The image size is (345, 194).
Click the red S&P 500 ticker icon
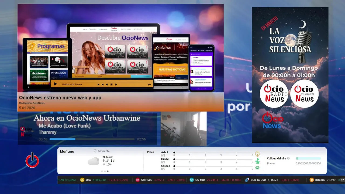[137, 180]
